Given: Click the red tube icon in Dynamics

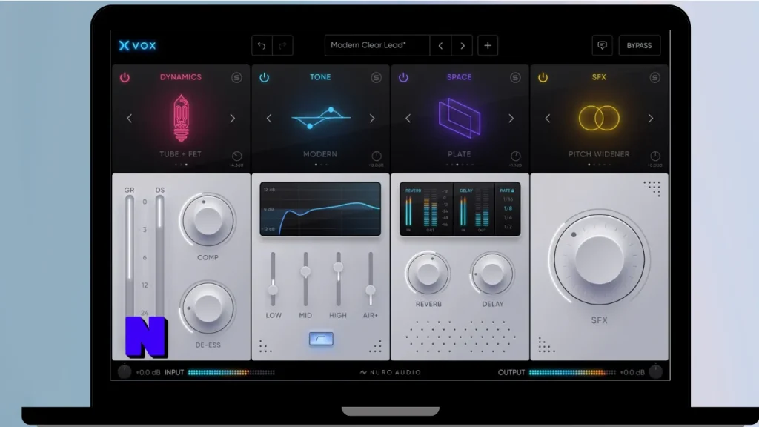Looking at the screenshot, I should tap(181, 118).
